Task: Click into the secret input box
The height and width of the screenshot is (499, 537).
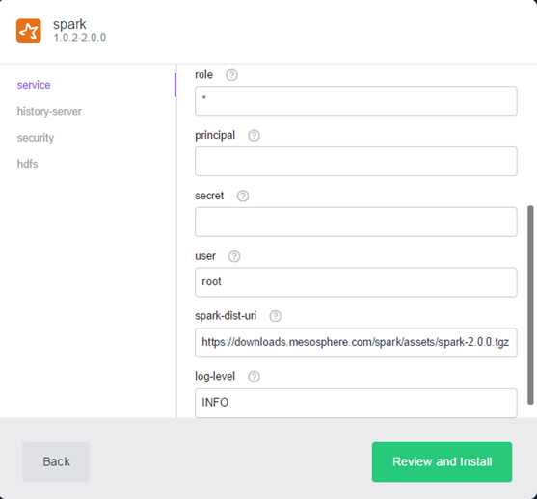Action: tap(356, 222)
